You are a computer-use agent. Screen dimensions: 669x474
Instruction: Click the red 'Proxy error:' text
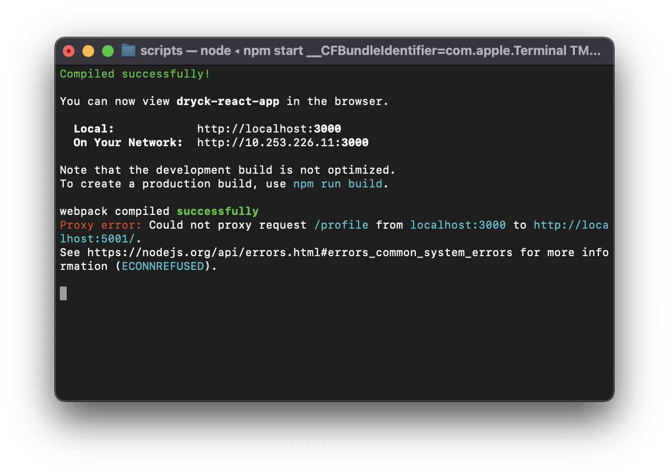[x=101, y=225]
